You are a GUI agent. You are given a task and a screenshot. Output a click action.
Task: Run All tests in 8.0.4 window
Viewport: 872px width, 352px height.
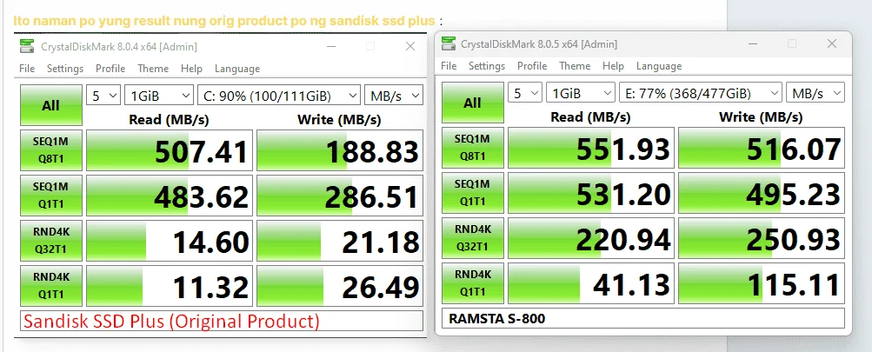click(x=51, y=105)
